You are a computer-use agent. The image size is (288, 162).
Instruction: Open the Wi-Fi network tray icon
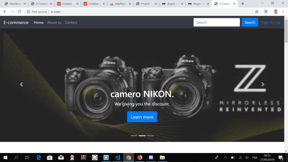[x=240, y=157]
